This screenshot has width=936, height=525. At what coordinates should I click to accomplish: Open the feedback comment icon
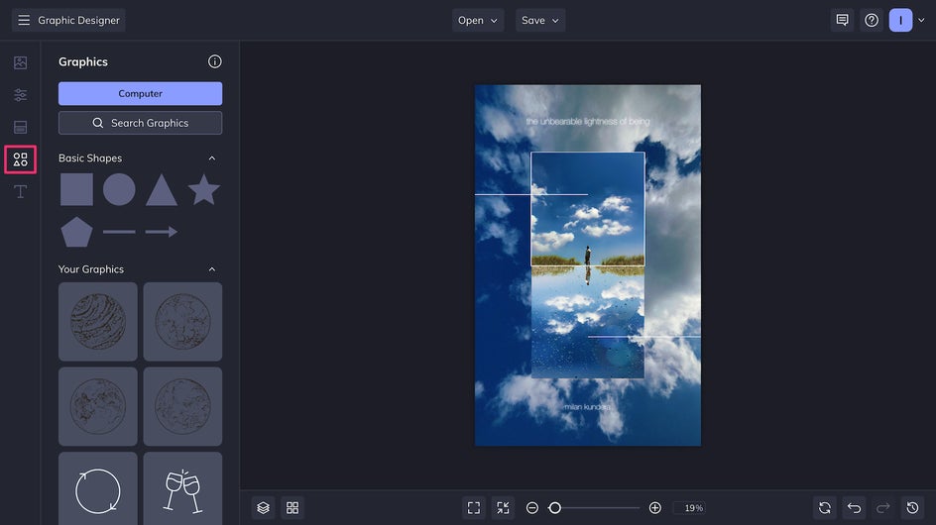tap(842, 20)
